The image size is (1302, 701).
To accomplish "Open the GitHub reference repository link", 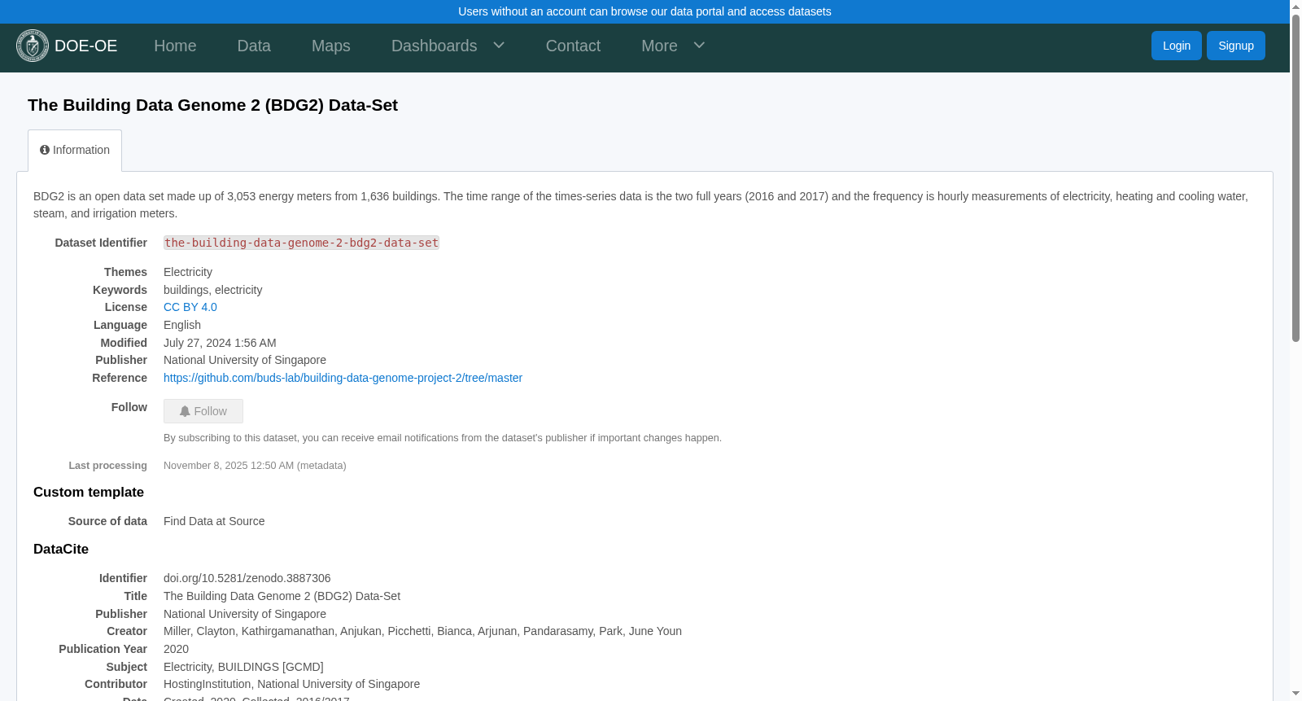I will click(343, 378).
